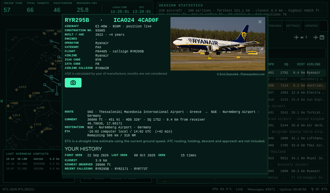Click the airplane calendar history icon
This screenshot has width=330, height=193.
coord(319,37)
